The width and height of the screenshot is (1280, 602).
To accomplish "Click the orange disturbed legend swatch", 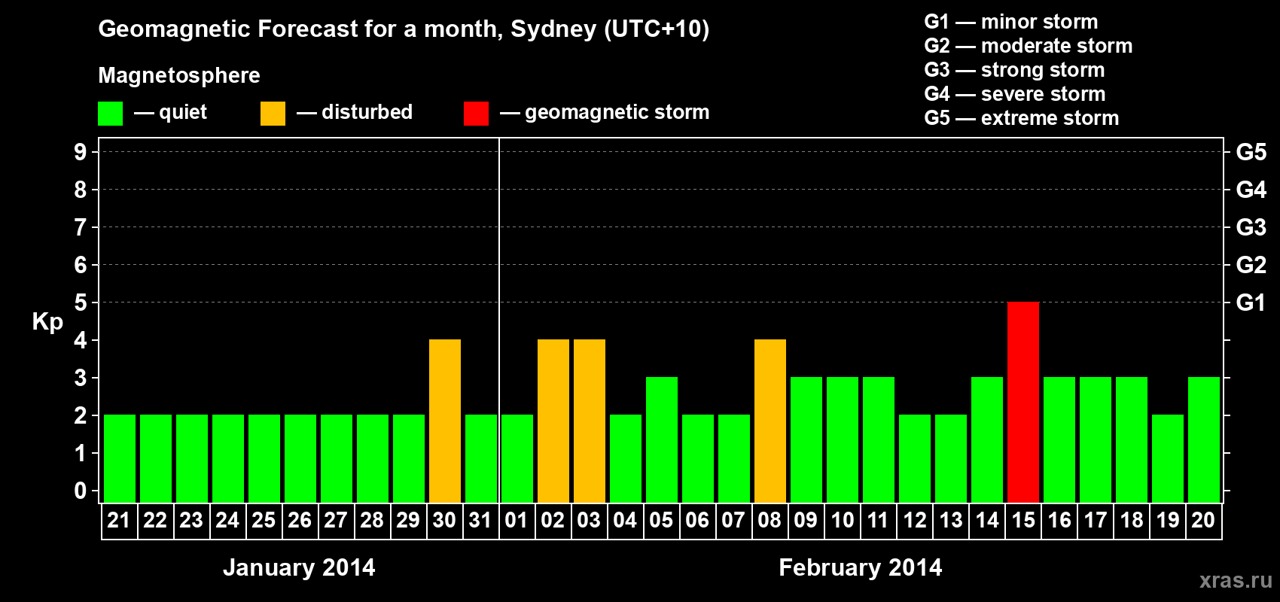I will point(273,114).
